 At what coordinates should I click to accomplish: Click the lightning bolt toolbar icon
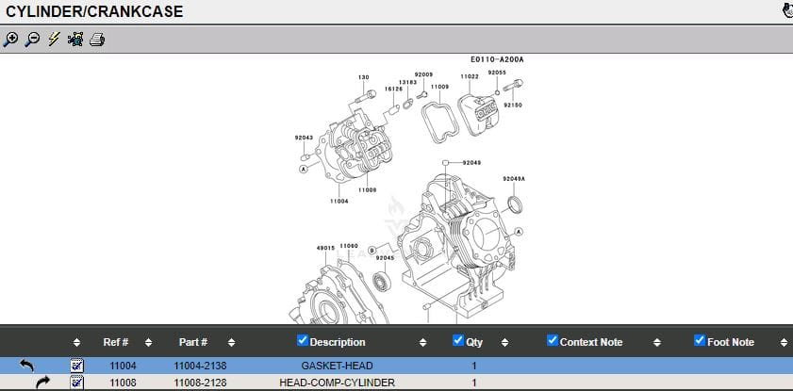pos(54,40)
